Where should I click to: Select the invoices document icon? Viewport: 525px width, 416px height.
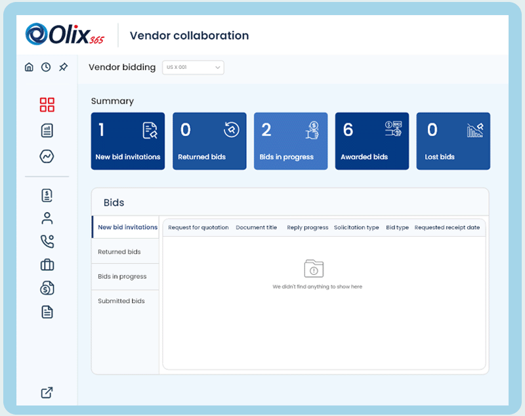47,131
